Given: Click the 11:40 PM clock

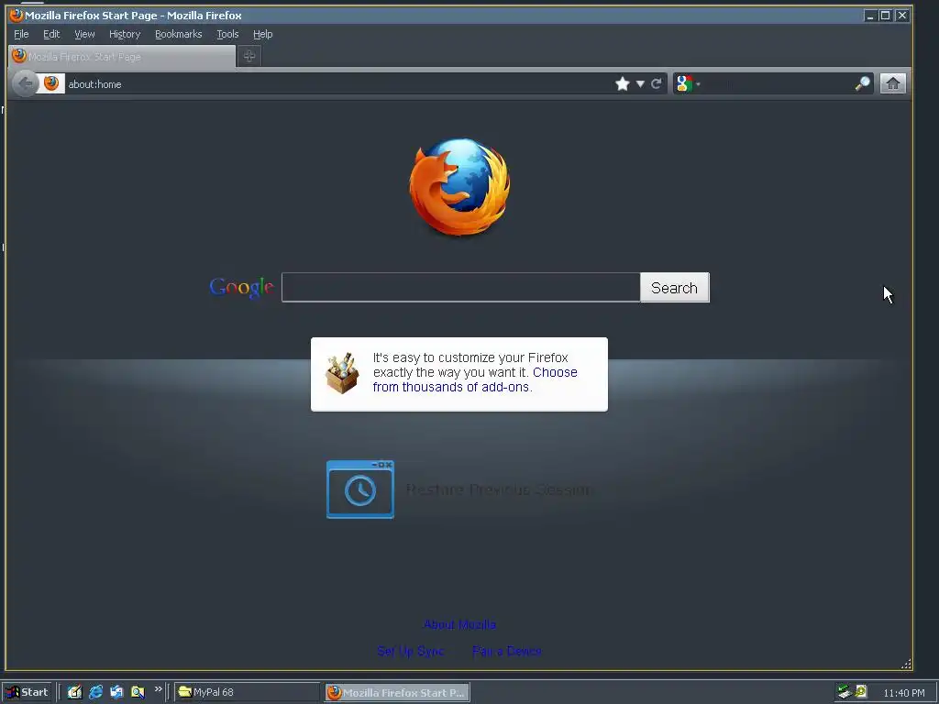Looking at the screenshot, I should 903,693.
